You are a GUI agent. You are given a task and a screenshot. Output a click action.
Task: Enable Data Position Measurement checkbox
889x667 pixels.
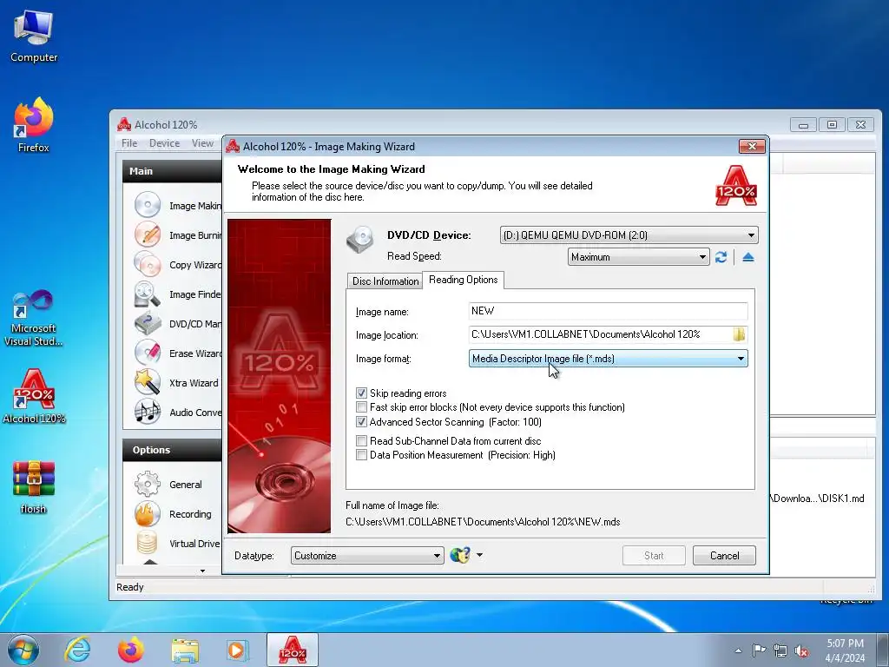[361, 455]
